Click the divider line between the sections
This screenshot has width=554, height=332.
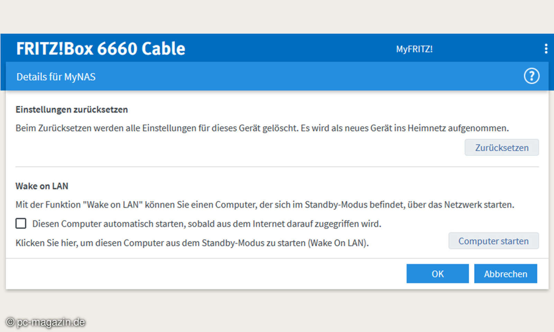tap(277, 167)
